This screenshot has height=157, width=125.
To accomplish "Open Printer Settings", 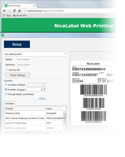I will tap(18, 75).
